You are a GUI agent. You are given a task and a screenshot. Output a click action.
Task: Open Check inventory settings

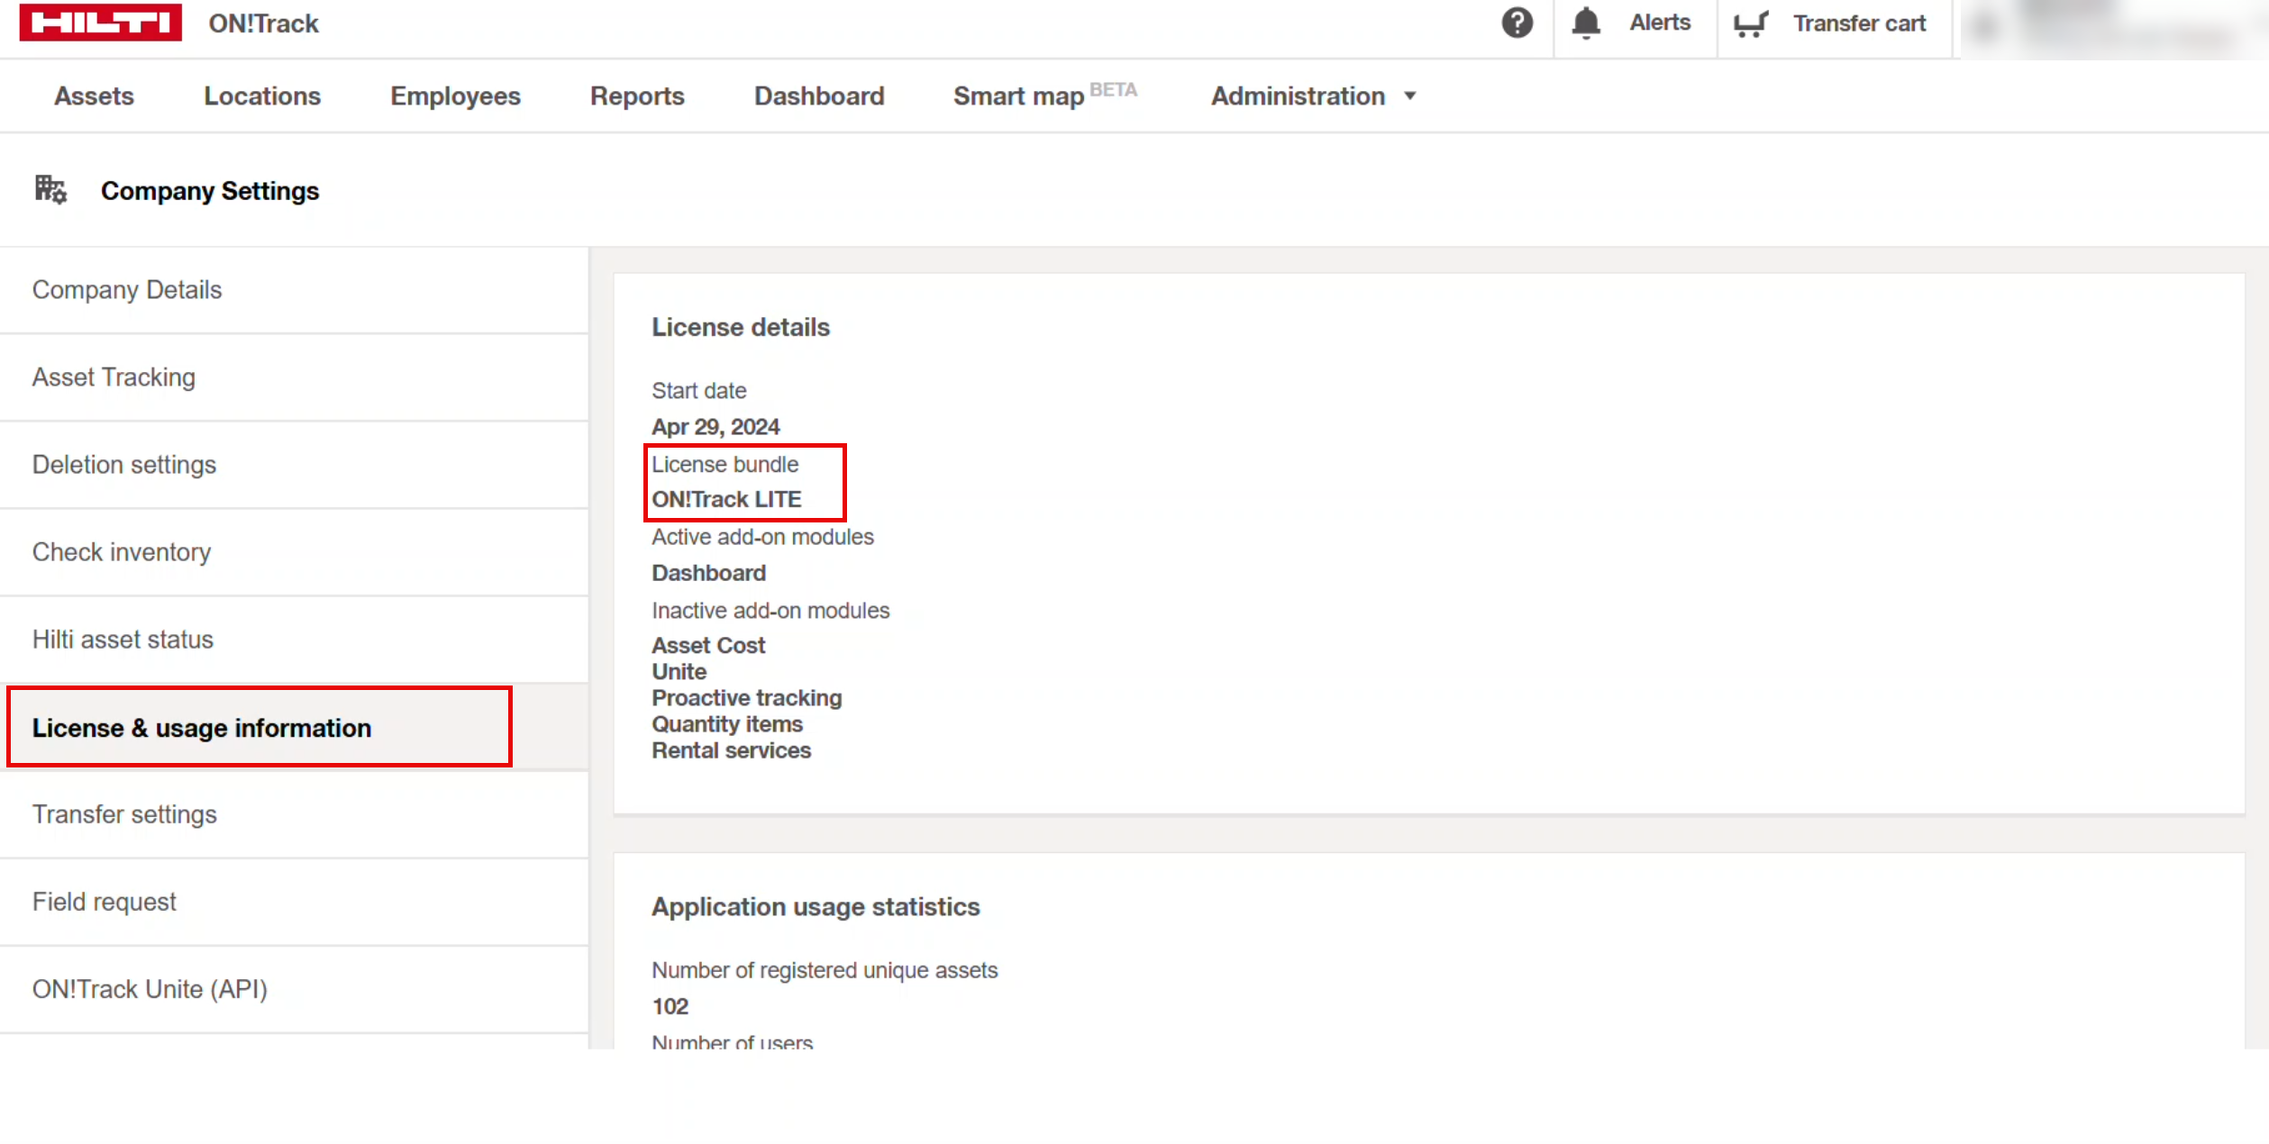point(122,552)
